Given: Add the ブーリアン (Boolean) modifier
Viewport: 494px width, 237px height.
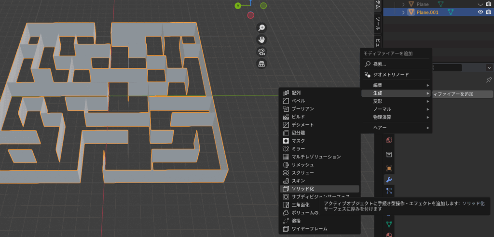Looking at the screenshot, I should point(319,108).
